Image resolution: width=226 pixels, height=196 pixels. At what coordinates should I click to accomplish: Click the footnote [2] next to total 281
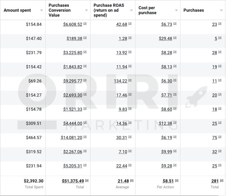point(222,180)
